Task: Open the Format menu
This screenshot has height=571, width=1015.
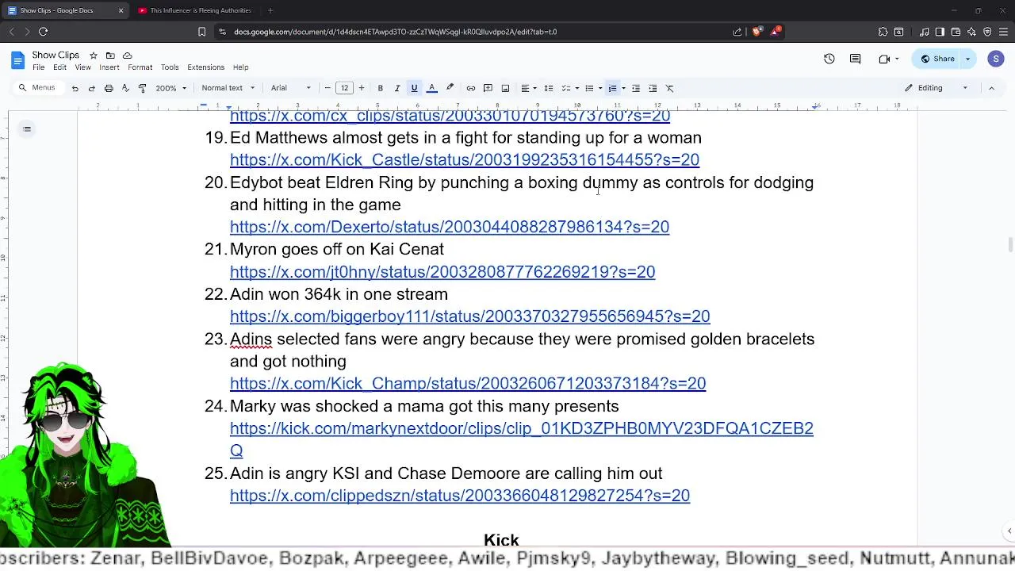Action: [140, 67]
